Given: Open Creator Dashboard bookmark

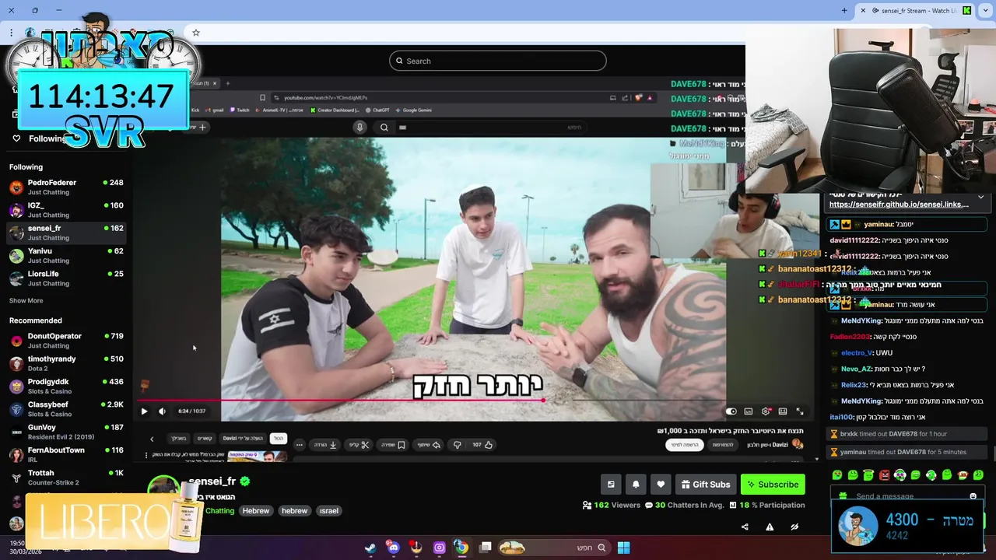Looking at the screenshot, I should tap(335, 110).
